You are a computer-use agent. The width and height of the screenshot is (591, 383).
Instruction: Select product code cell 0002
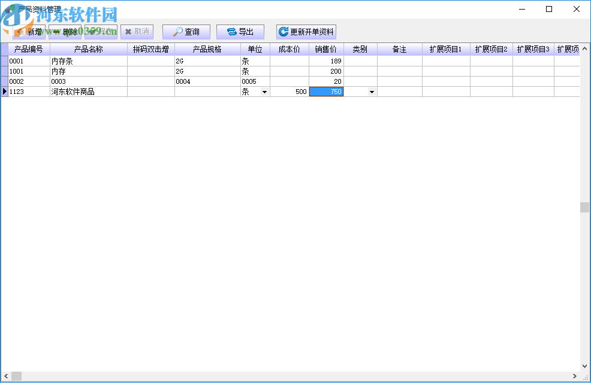click(29, 81)
